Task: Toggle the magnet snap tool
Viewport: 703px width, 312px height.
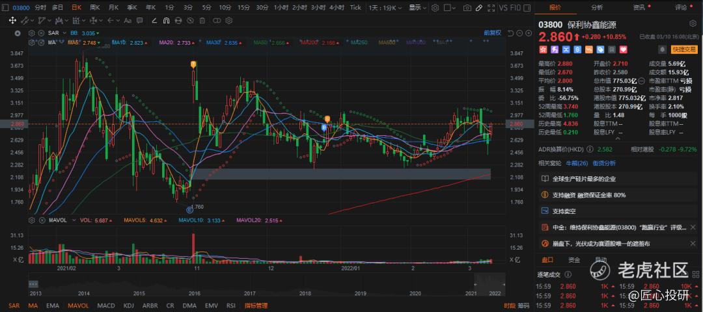Action: [x=167, y=20]
